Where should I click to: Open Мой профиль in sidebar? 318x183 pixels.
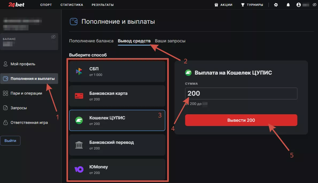point(23,64)
